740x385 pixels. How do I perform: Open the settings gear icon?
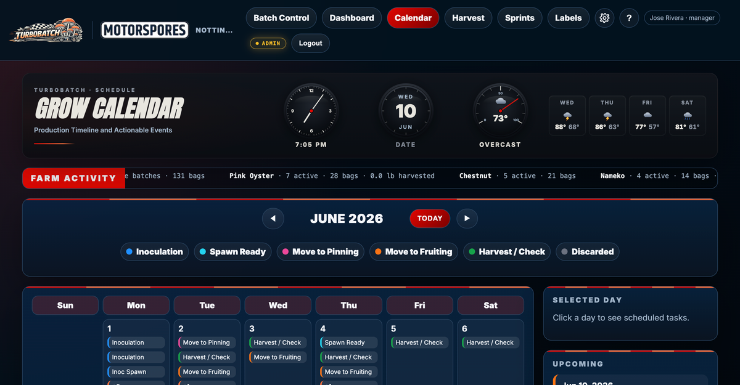(604, 18)
